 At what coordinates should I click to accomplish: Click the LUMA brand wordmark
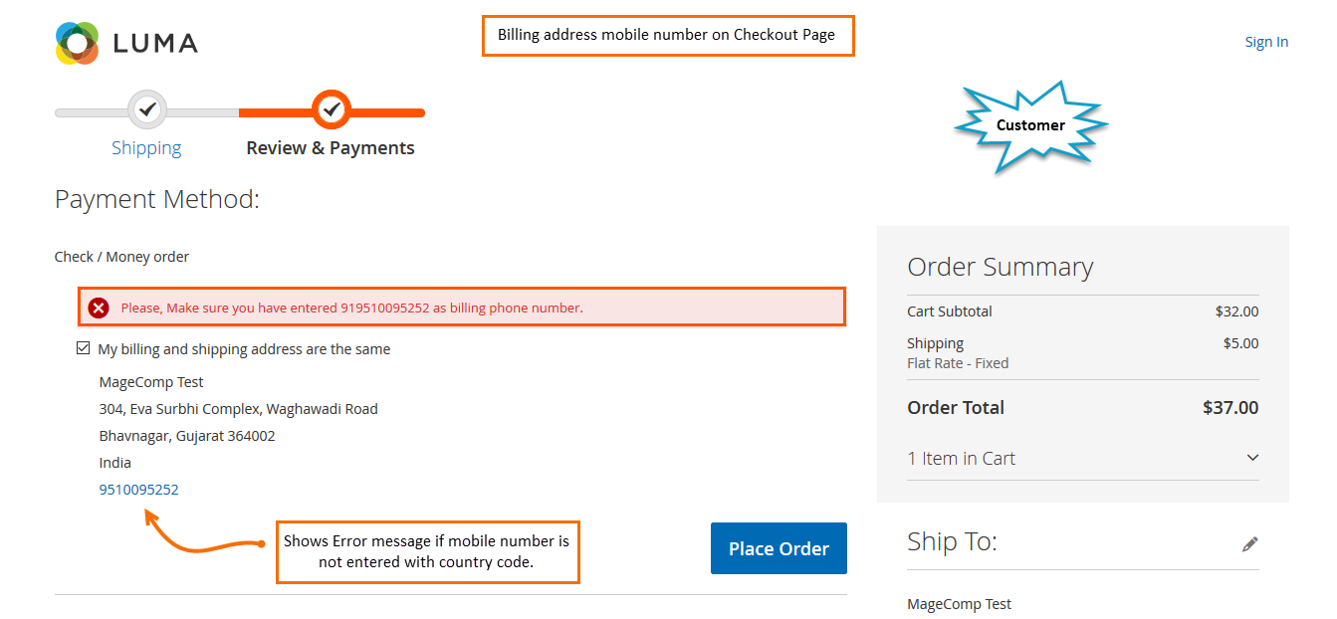tap(155, 43)
